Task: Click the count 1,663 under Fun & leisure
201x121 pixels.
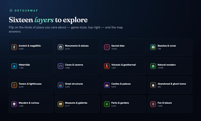Action: [x=160, y=106]
